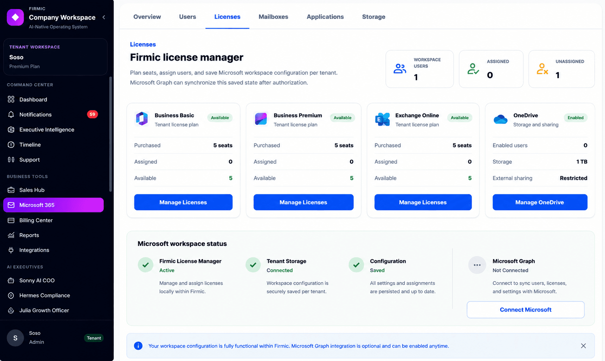The image size is (605, 361).
Task: Click the Exchange Online logo icon
Action: [382, 119]
